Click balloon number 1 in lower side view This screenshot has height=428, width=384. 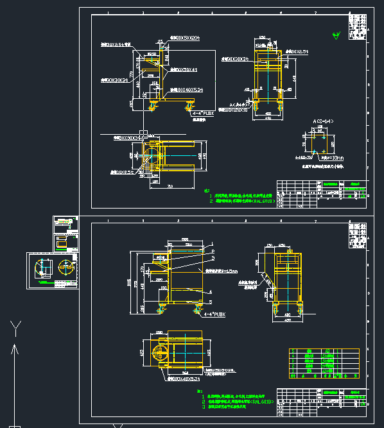pyautogui.click(x=213, y=244)
